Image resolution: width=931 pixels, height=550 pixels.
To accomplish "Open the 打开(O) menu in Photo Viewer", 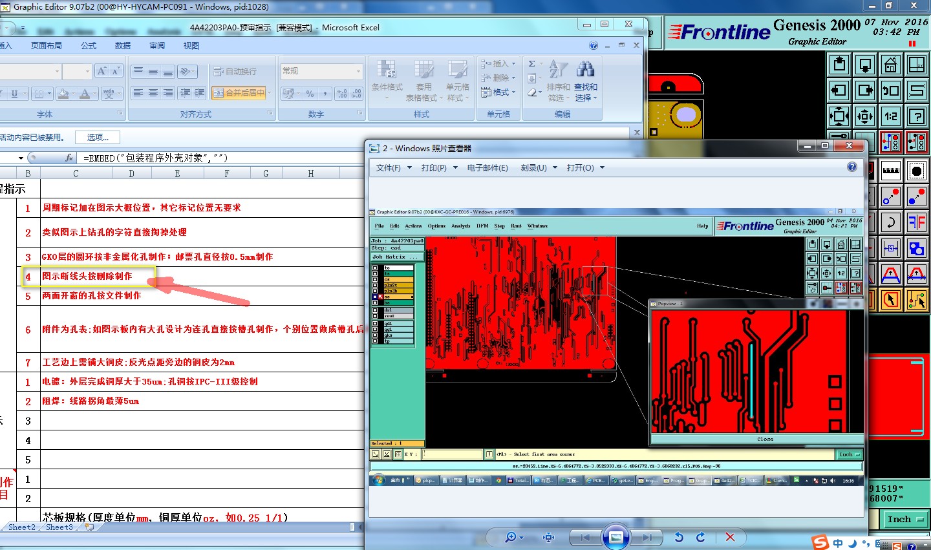I will (585, 168).
